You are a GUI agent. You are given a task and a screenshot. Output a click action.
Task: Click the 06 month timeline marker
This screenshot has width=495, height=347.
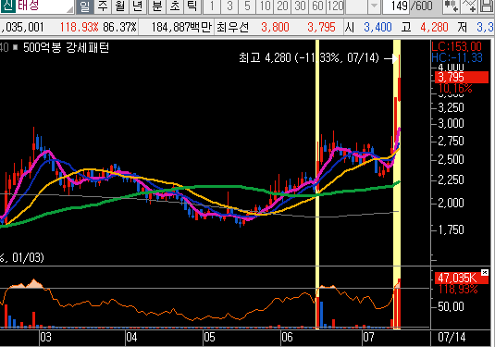(x=287, y=337)
